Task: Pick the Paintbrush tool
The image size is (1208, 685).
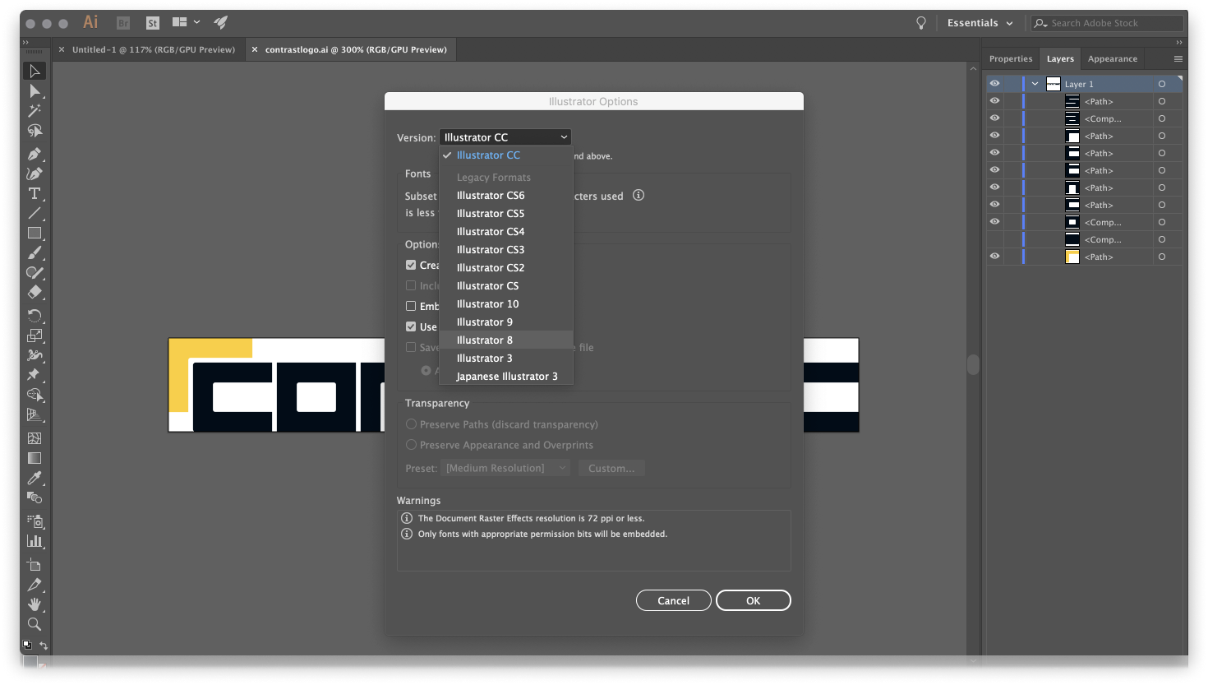Action: click(x=35, y=253)
